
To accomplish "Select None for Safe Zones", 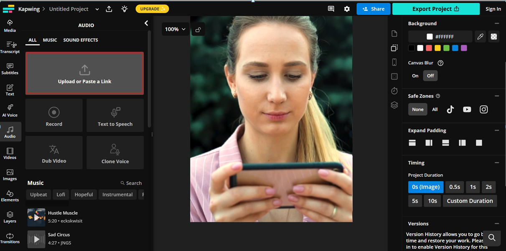I will (418, 109).
